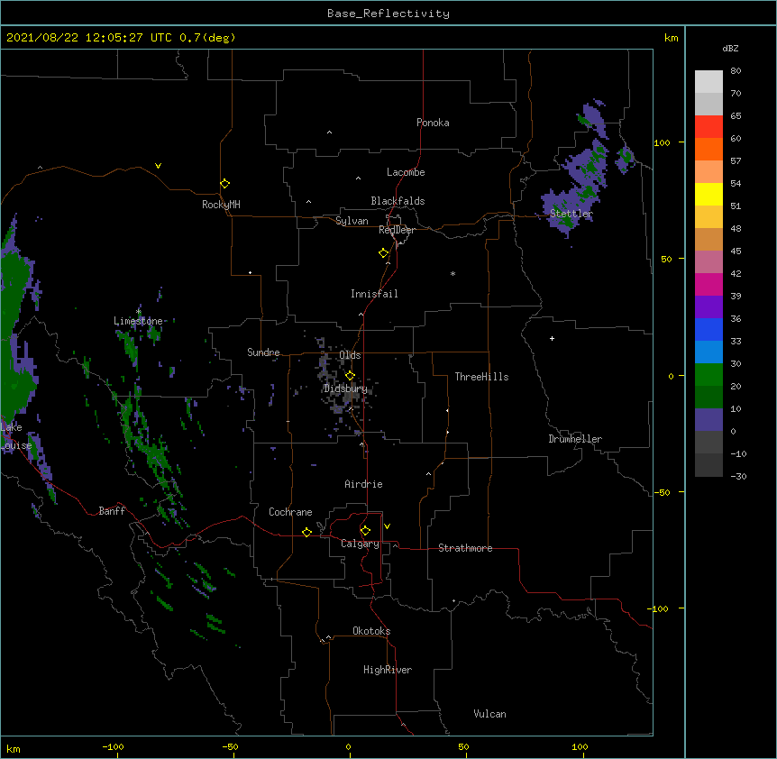Click the Calgary city label
The height and width of the screenshot is (759, 777).
(360, 544)
